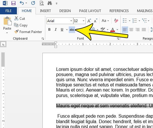Expand the font name dropdown arrow
This screenshot has width=153, height=128.
[x=71, y=21]
